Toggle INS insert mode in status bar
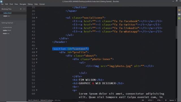181x102 pixels. coord(143,100)
